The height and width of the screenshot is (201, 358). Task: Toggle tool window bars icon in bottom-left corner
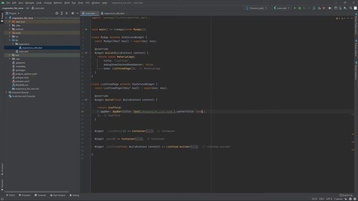point(2,199)
